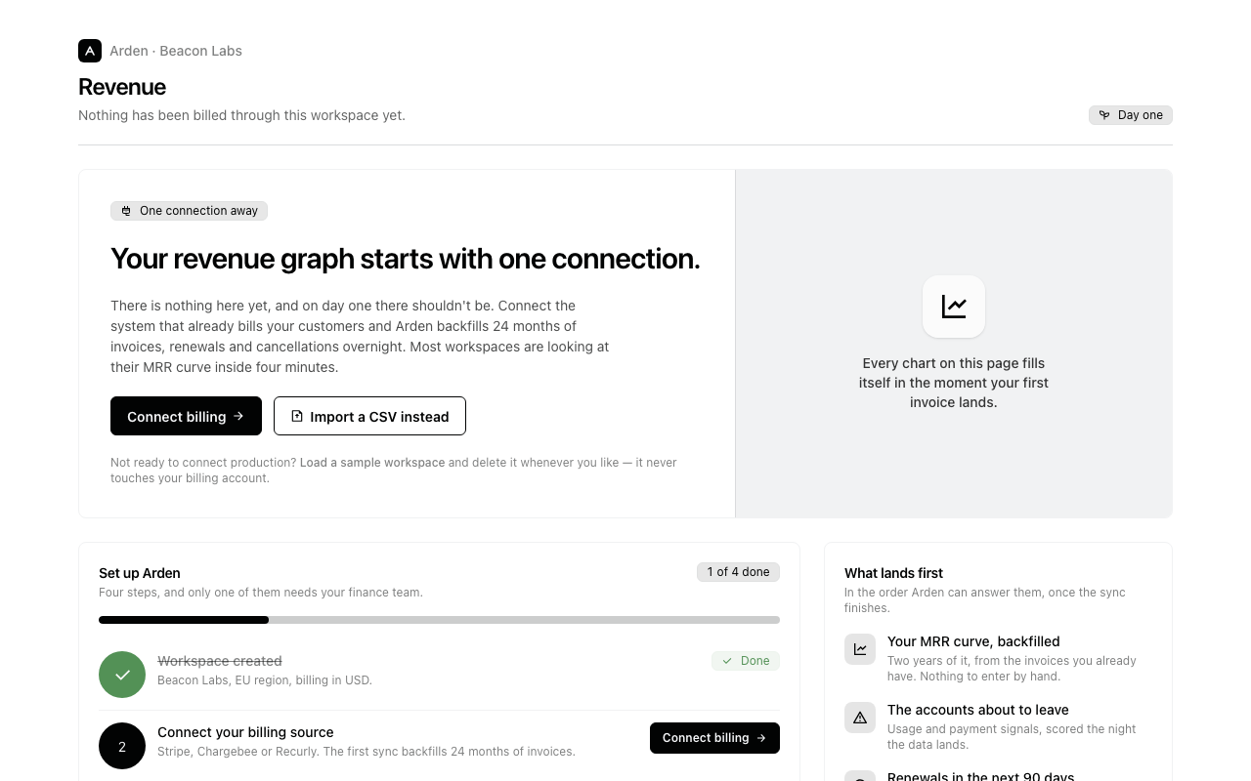
Task: Click the warning triangle accounts icon
Action: [860, 718]
